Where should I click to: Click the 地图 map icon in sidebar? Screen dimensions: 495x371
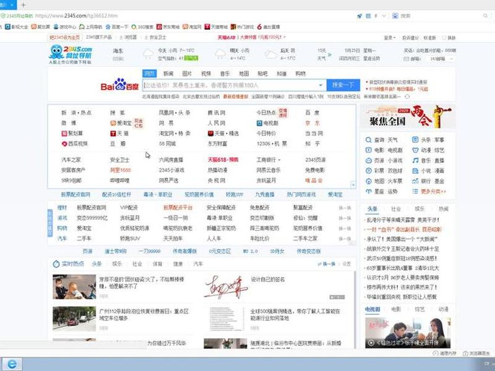[x=368, y=181]
